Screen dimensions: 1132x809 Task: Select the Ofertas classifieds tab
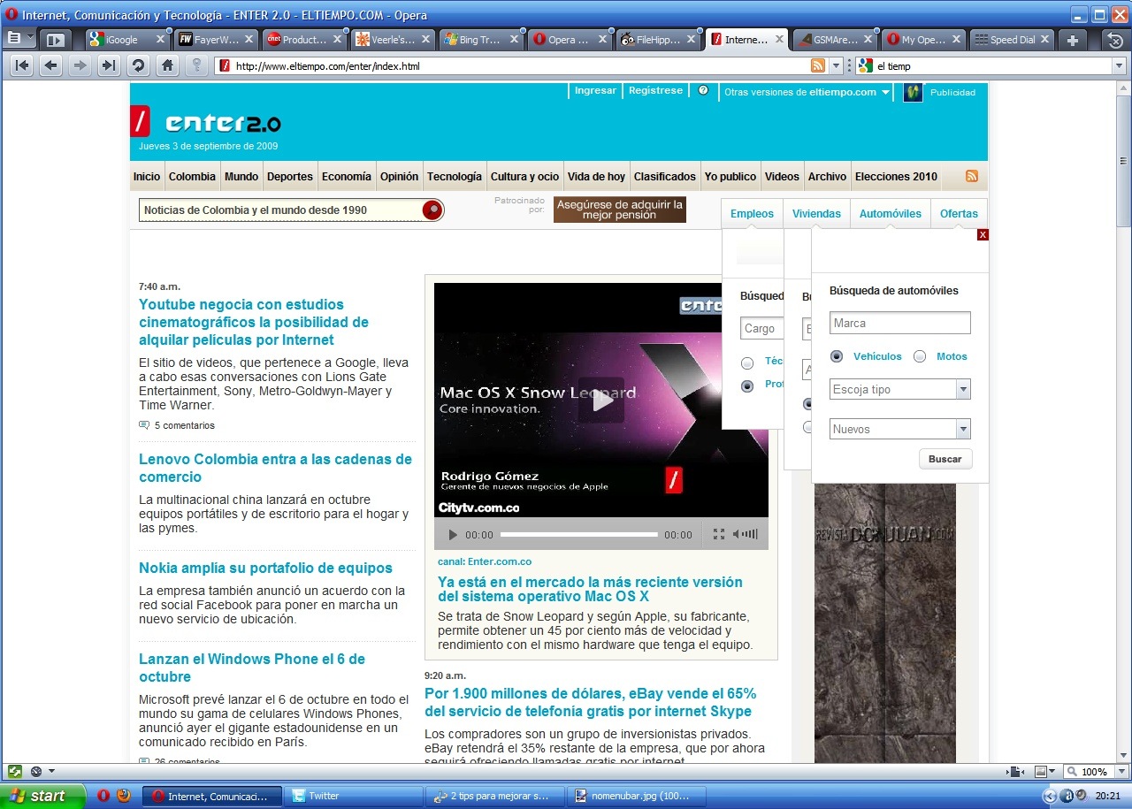[960, 213]
